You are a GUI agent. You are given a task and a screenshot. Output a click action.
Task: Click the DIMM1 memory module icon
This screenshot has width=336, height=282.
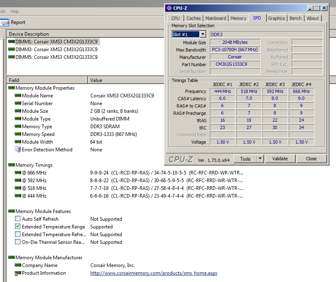coord(11,41)
